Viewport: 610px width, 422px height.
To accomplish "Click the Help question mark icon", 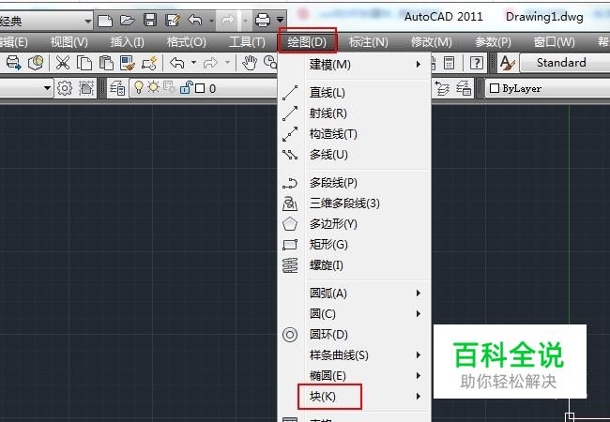I will pyautogui.click(x=476, y=63).
